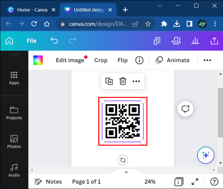Open the Chrome three-dot menu
223x189 pixels.
(215, 24)
